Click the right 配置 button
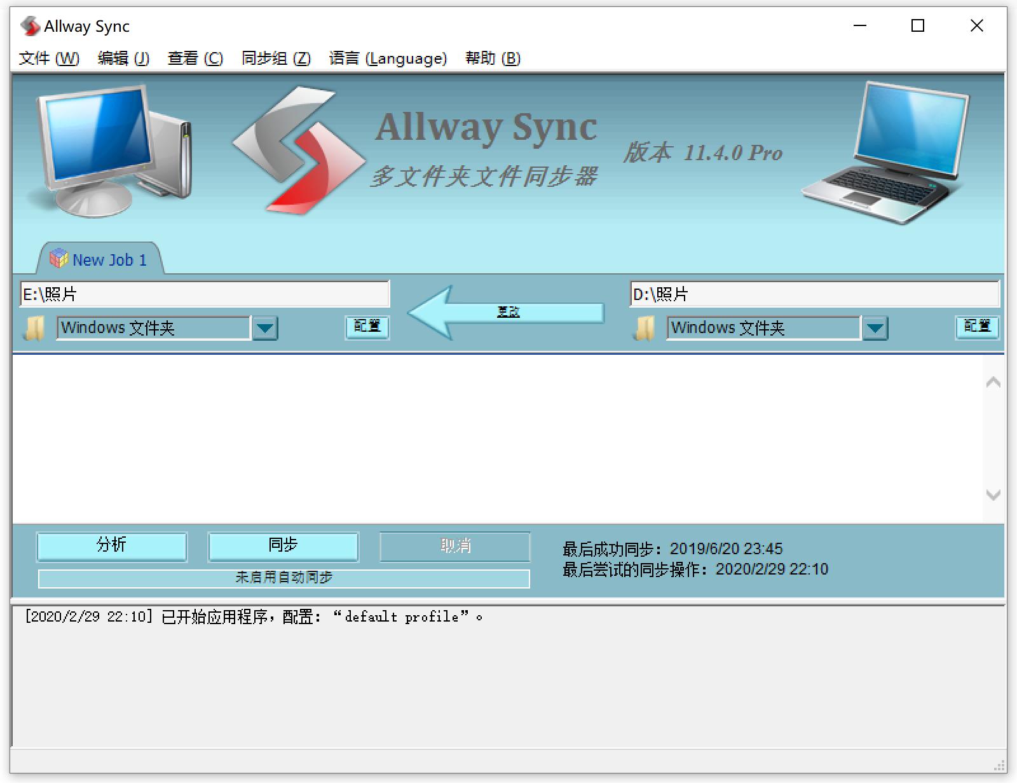The image size is (1017, 783). (x=977, y=327)
